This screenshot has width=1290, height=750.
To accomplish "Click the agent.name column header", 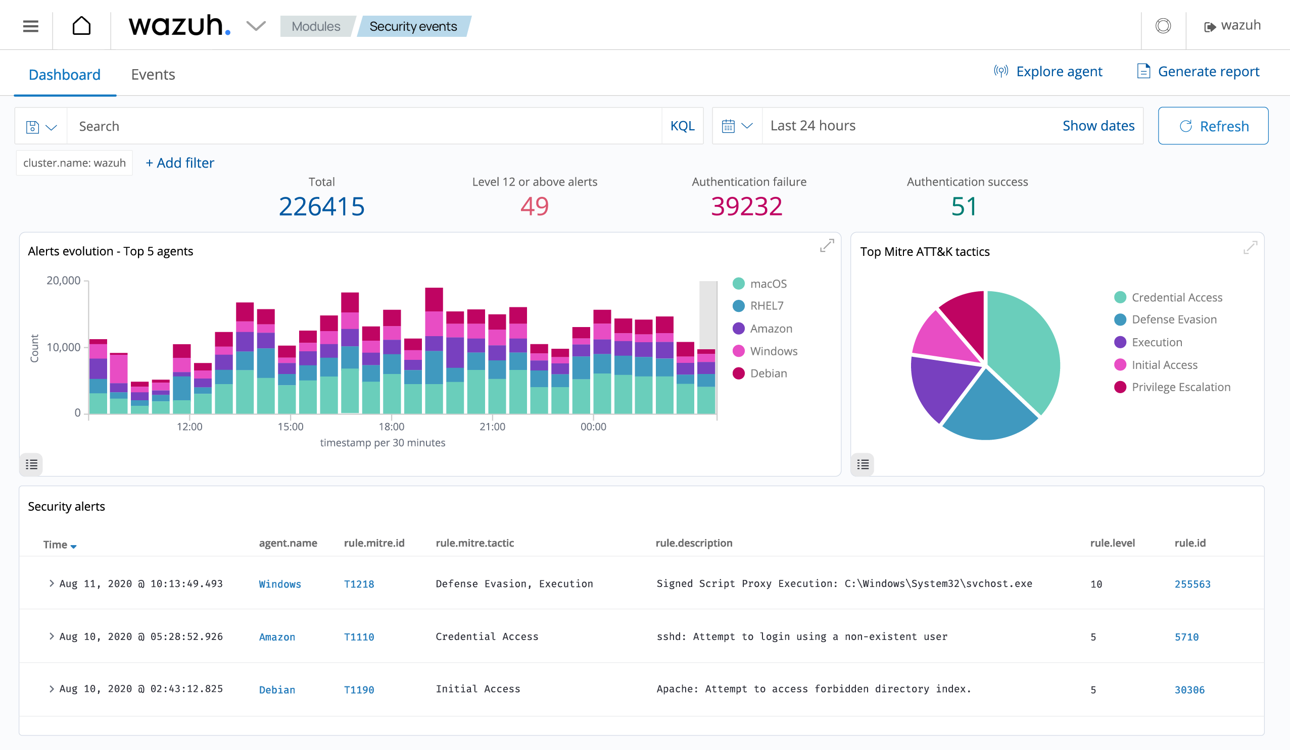I will [288, 544].
